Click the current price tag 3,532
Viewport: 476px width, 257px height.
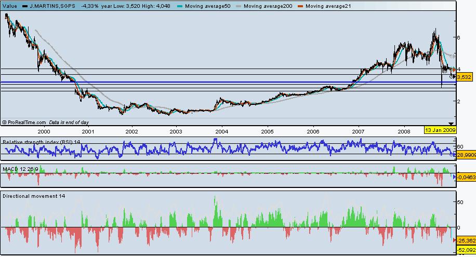tap(464, 77)
